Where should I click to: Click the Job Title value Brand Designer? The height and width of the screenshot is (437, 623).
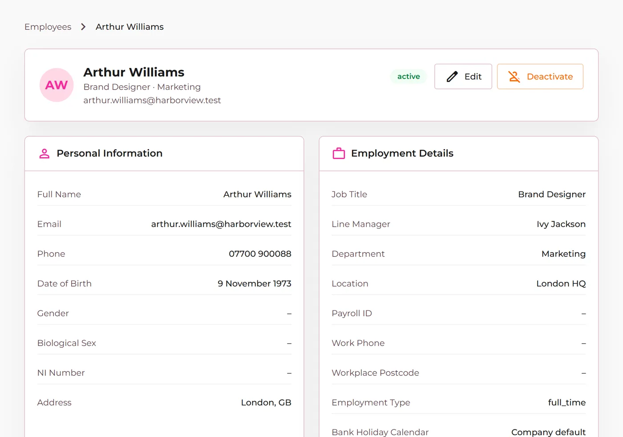point(552,195)
